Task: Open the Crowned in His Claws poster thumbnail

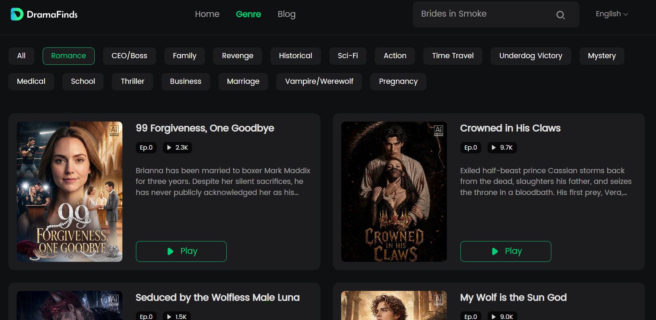Action: 394,192
